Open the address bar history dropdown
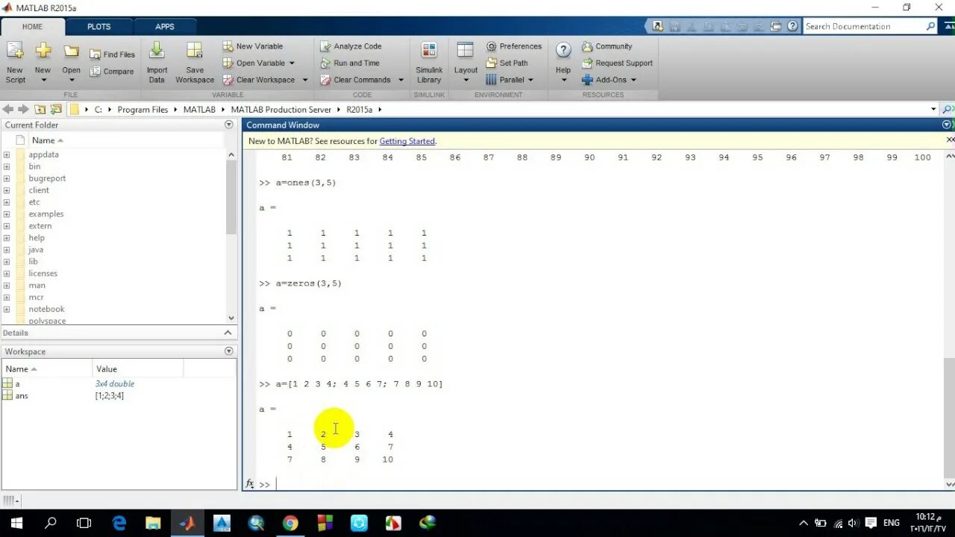This screenshot has height=537, width=955. pos(933,110)
